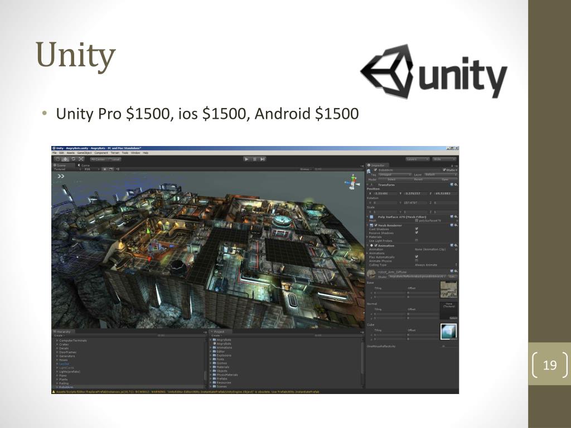
Task: Click the Model Revert button
Action: click(x=418, y=179)
